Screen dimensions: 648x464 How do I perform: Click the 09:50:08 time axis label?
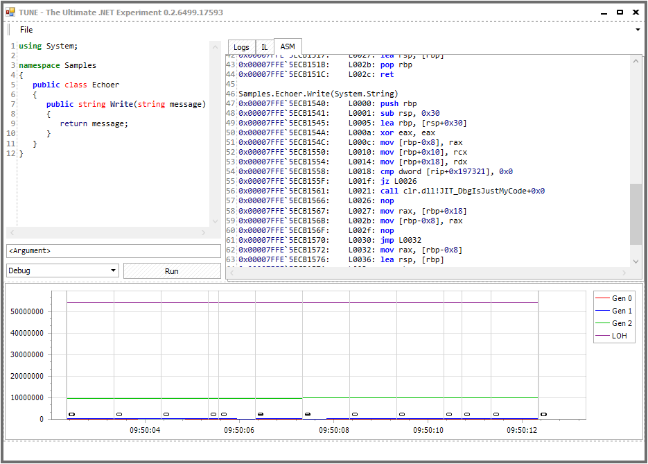point(334,430)
